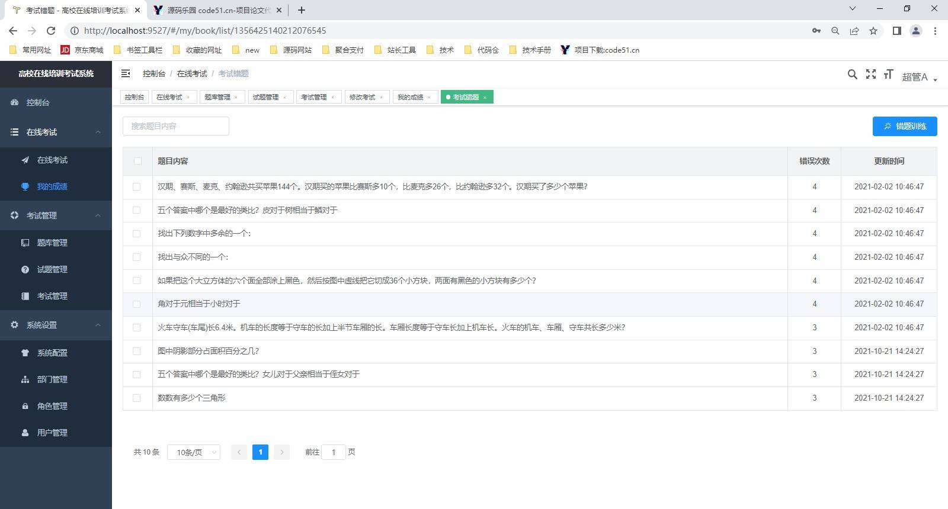Click the 错题训练 button
This screenshot has width=948, height=509.
(905, 126)
